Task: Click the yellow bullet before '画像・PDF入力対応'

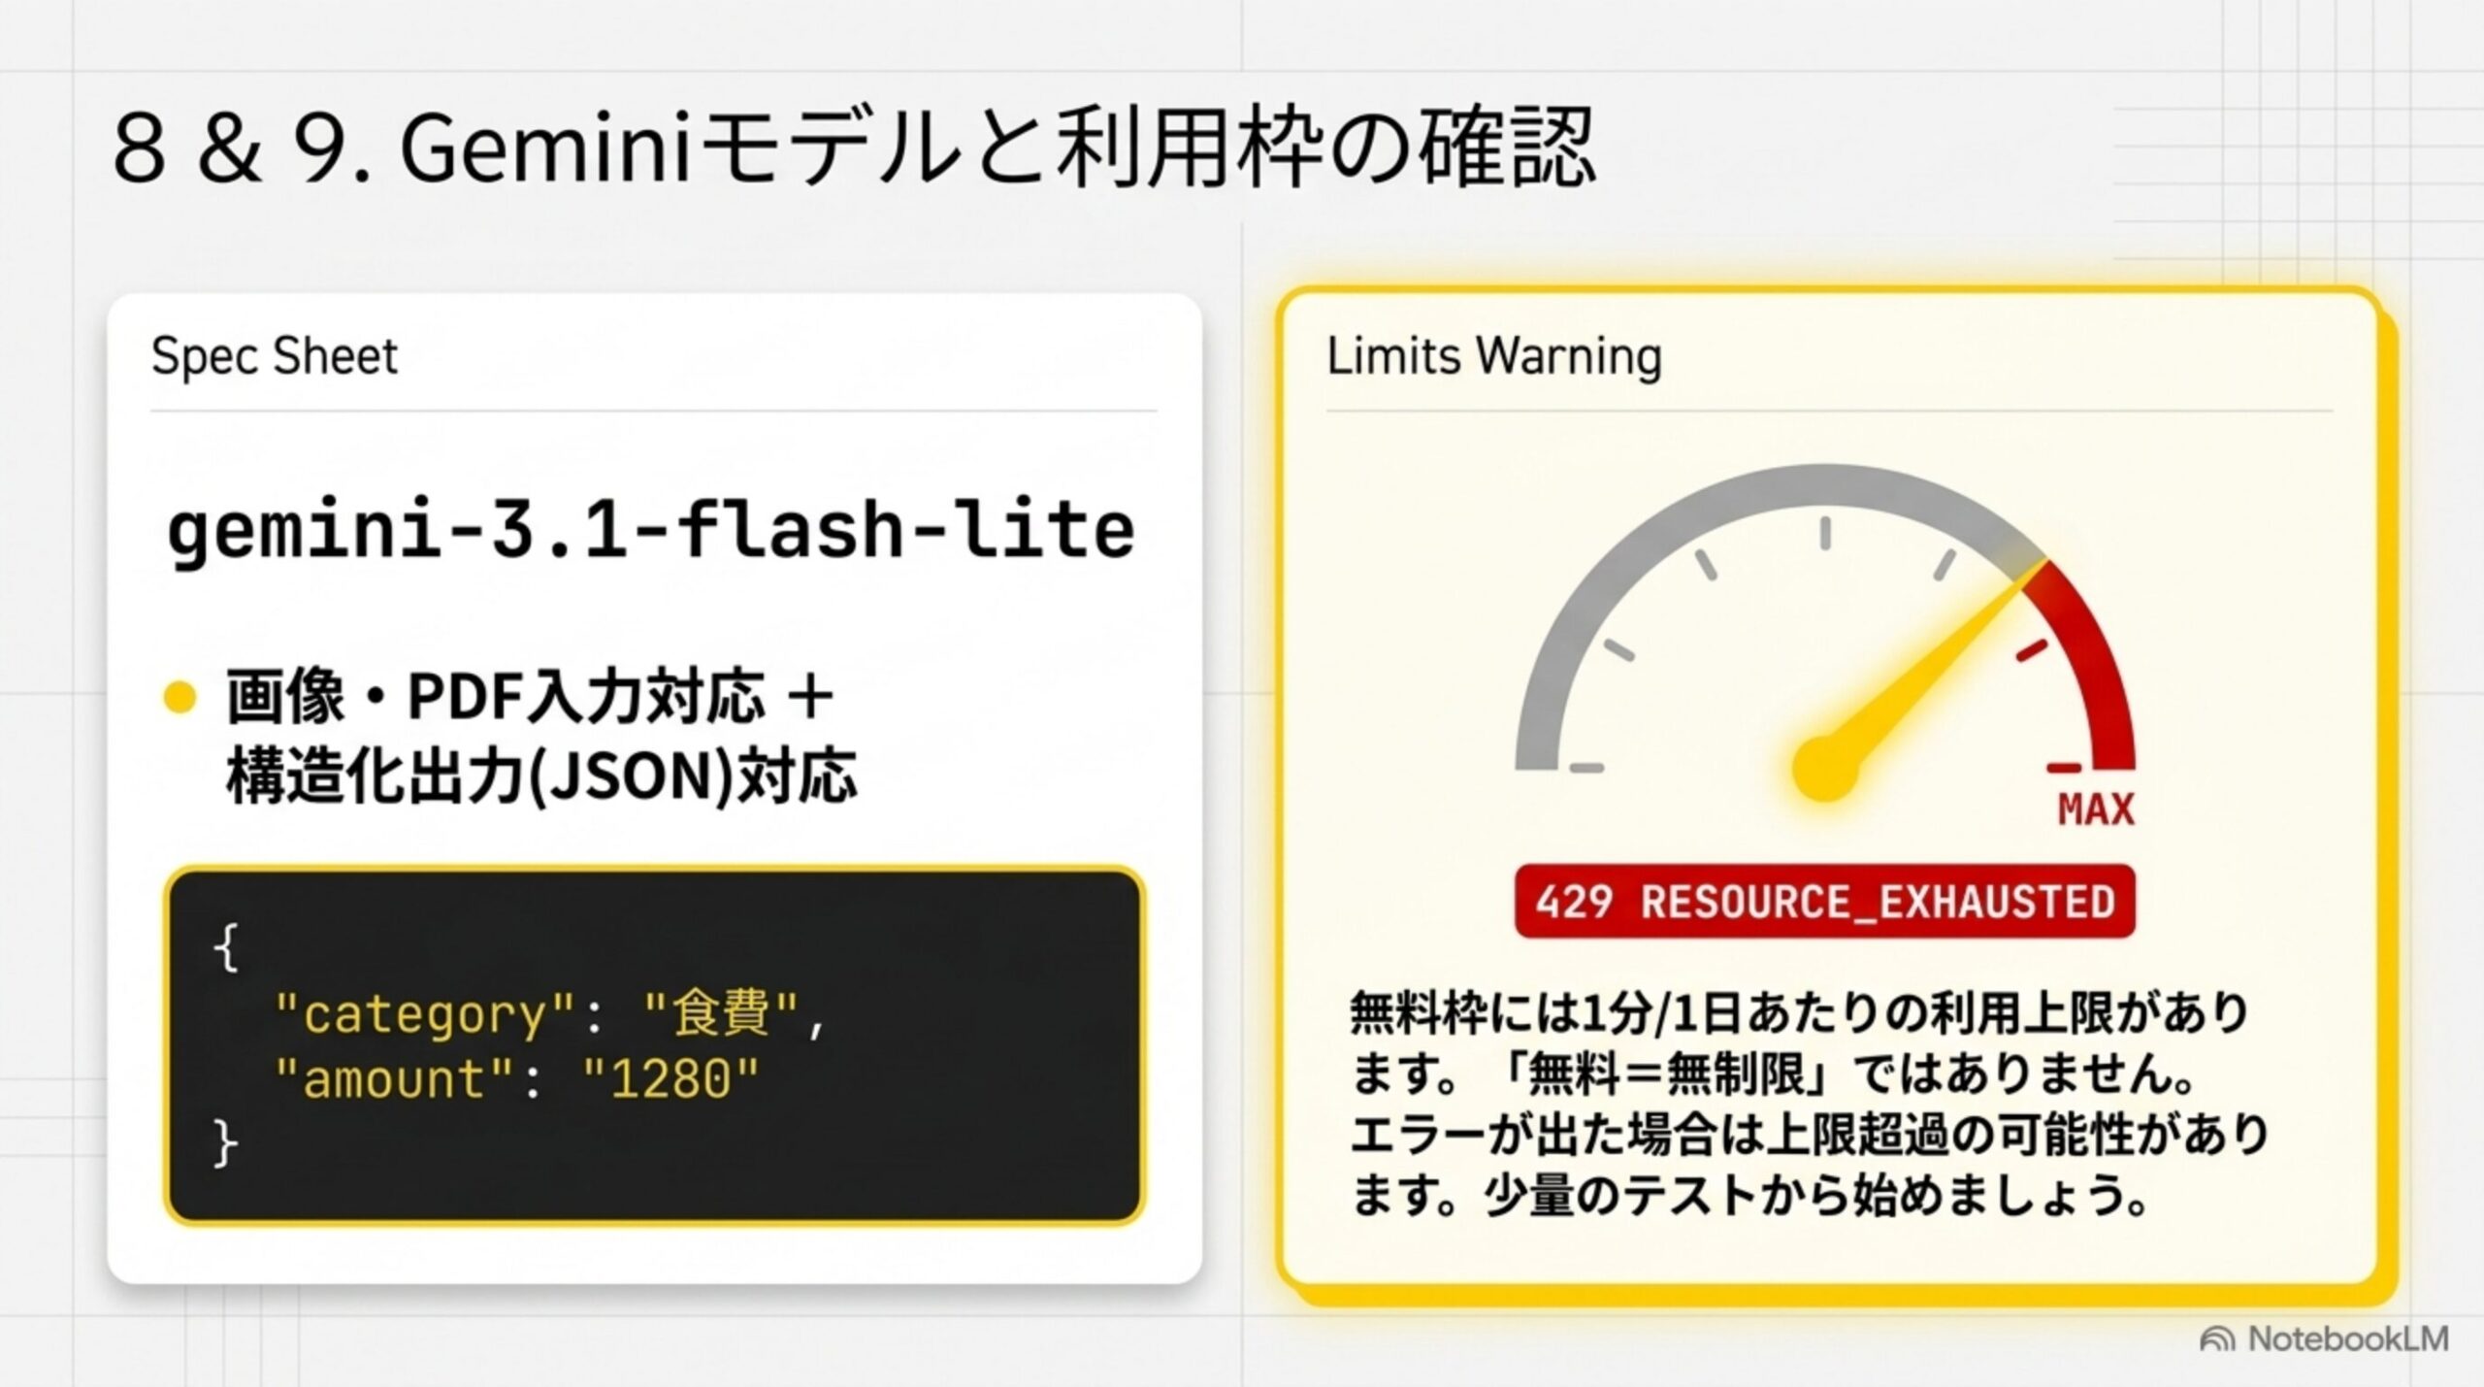Action: point(180,697)
